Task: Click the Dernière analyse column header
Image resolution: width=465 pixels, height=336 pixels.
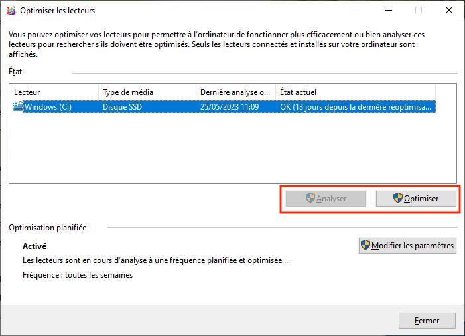Action: coord(235,92)
